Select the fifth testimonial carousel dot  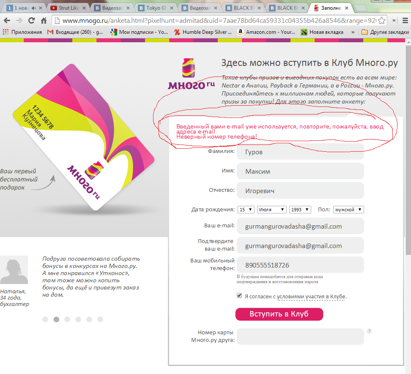(89, 319)
